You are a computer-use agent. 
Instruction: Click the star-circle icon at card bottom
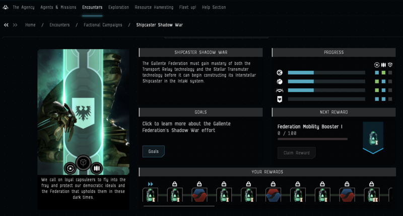70,168
